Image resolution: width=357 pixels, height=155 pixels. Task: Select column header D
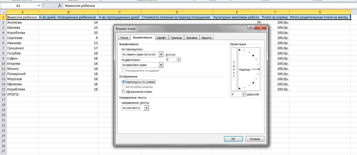177,12
